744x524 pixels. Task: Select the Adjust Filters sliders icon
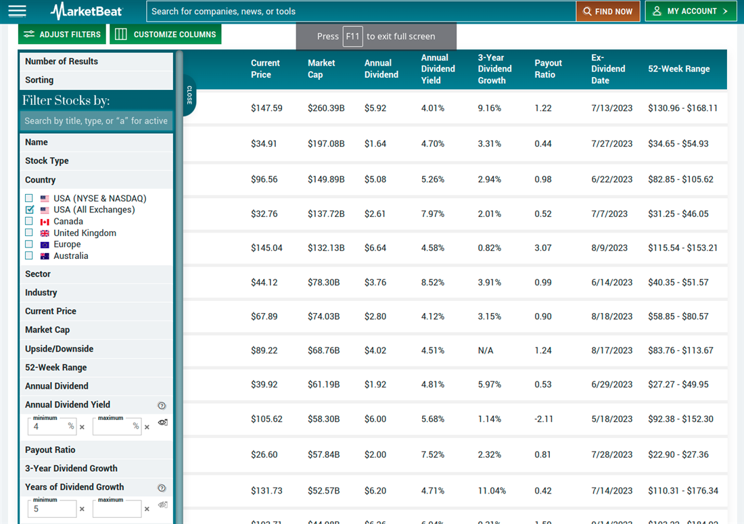(28, 34)
